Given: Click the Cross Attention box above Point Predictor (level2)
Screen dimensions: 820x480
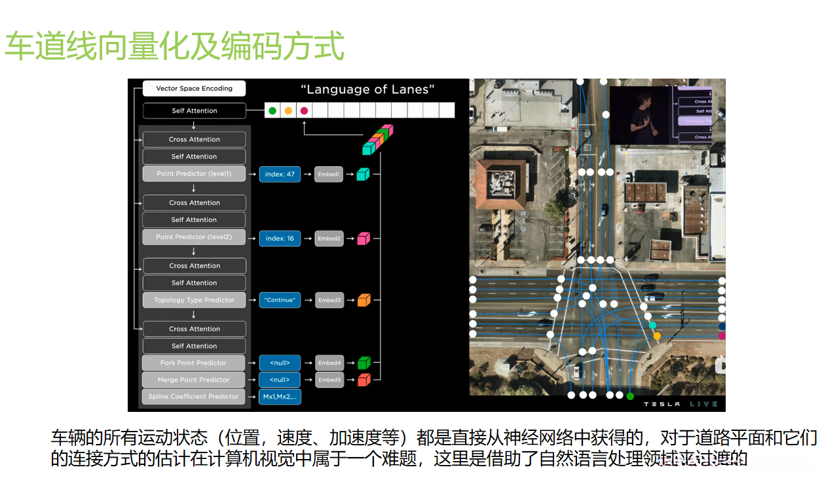Looking at the screenshot, I should click(195, 203).
